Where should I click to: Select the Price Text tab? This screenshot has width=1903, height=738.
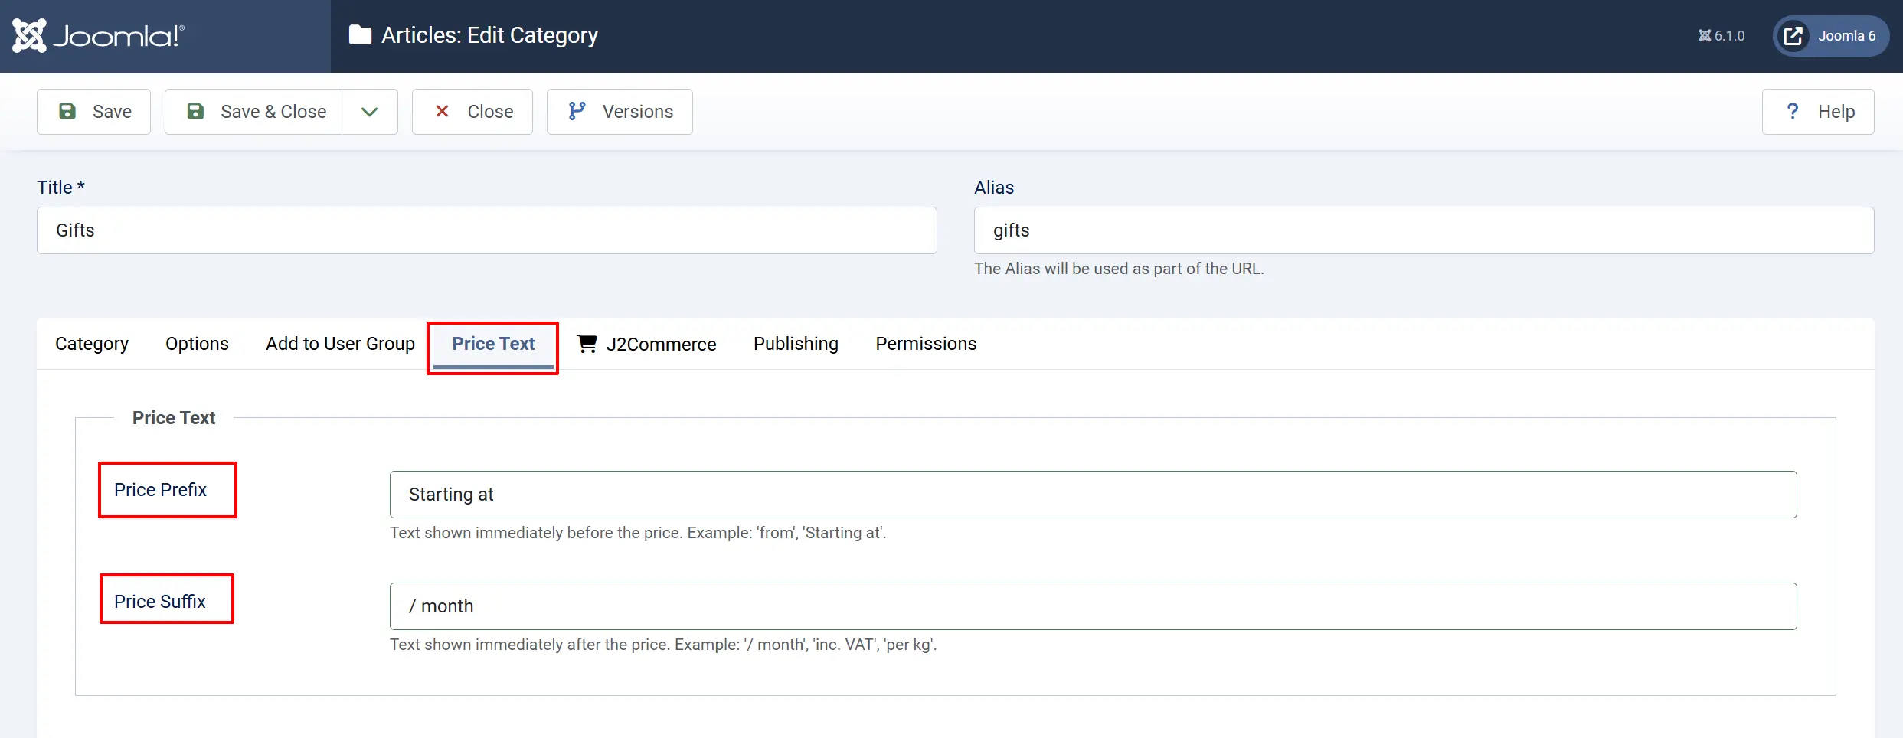pos(493,344)
